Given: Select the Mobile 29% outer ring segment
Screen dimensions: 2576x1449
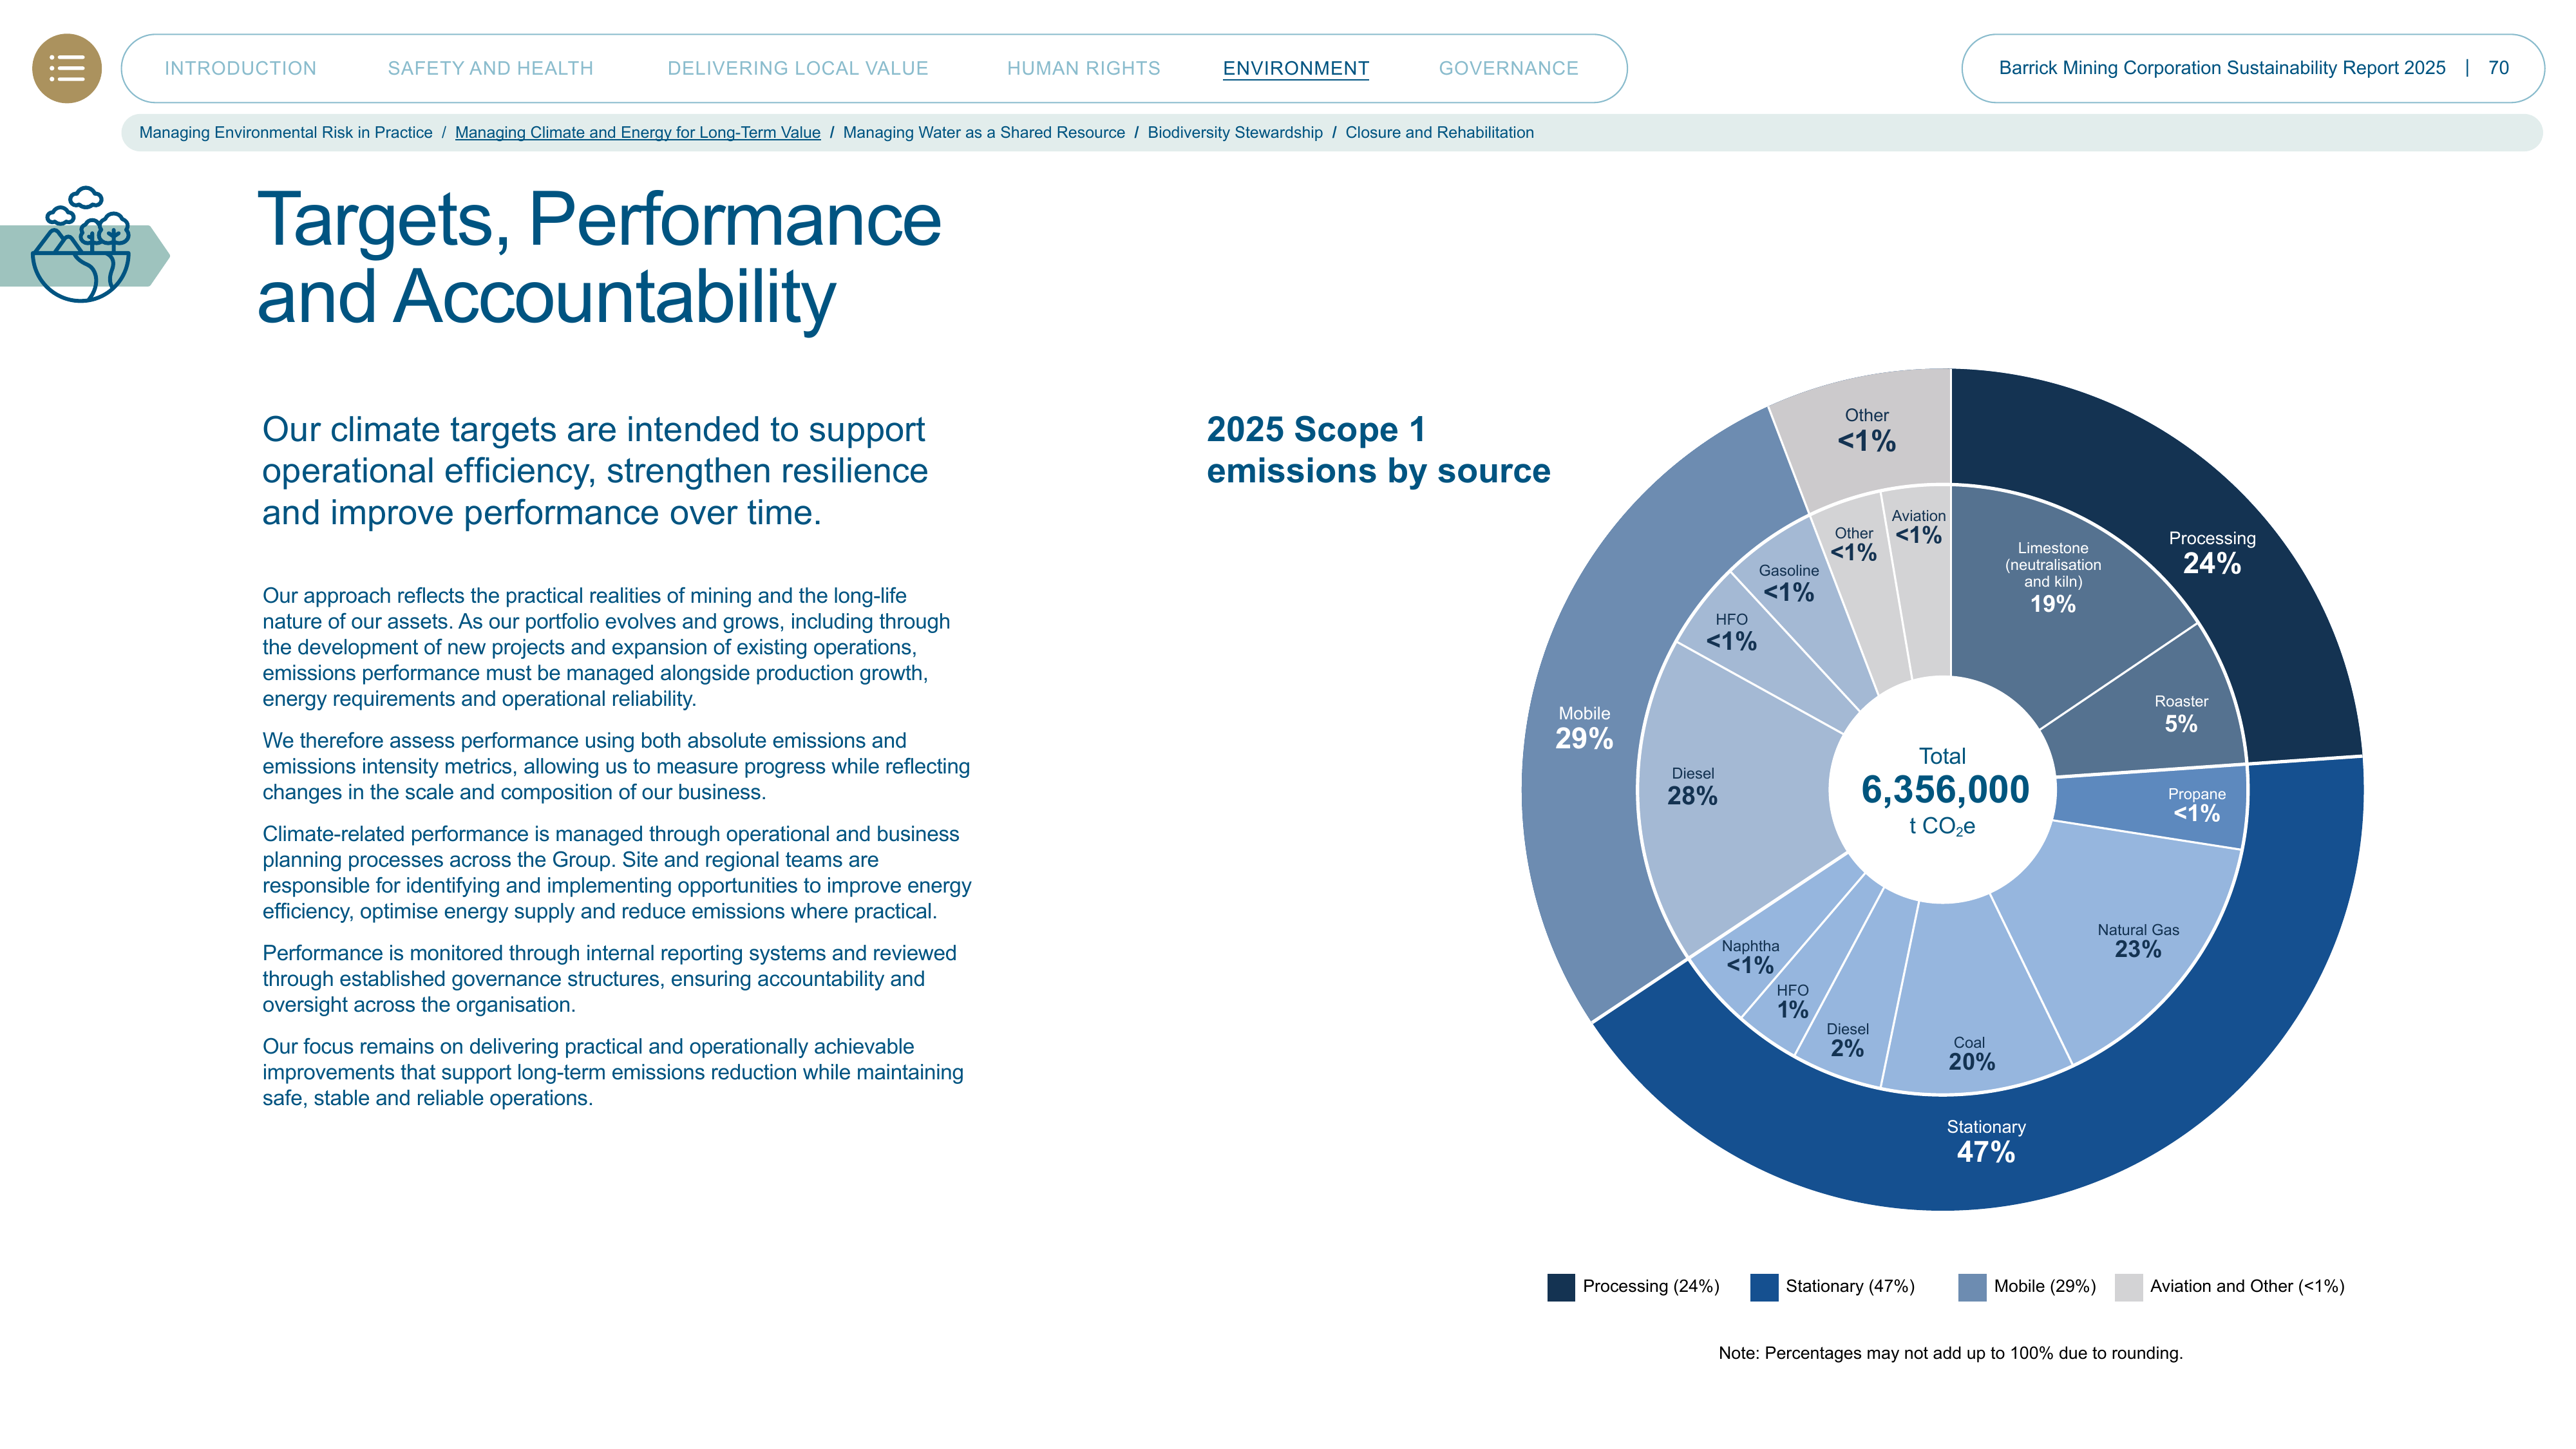Looking at the screenshot, I should point(1584,728).
